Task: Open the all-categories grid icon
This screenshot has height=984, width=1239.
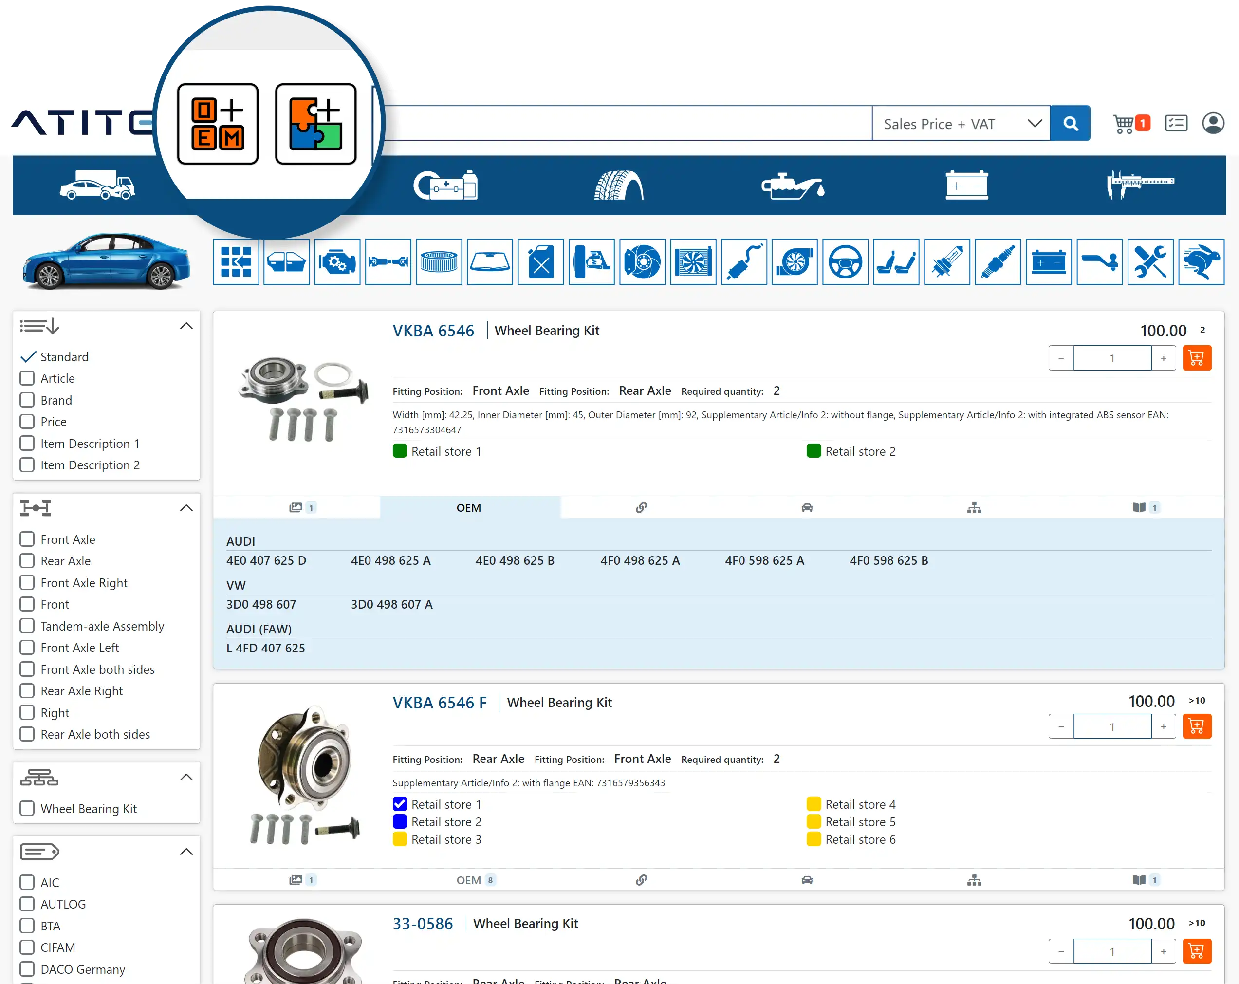Action: (x=236, y=262)
